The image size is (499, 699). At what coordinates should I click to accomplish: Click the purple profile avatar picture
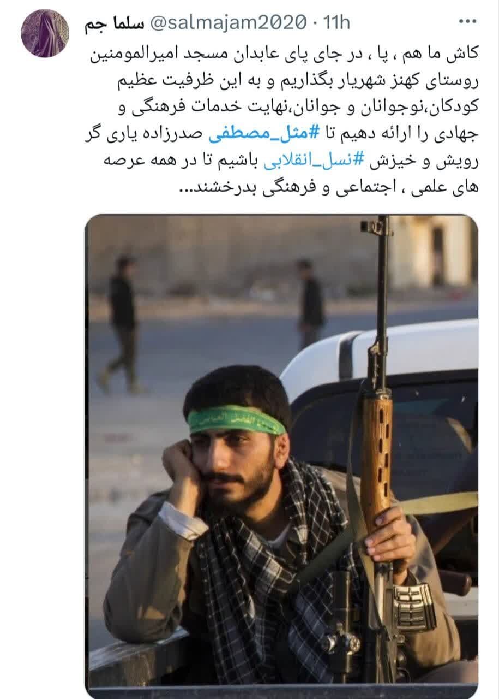(45, 33)
